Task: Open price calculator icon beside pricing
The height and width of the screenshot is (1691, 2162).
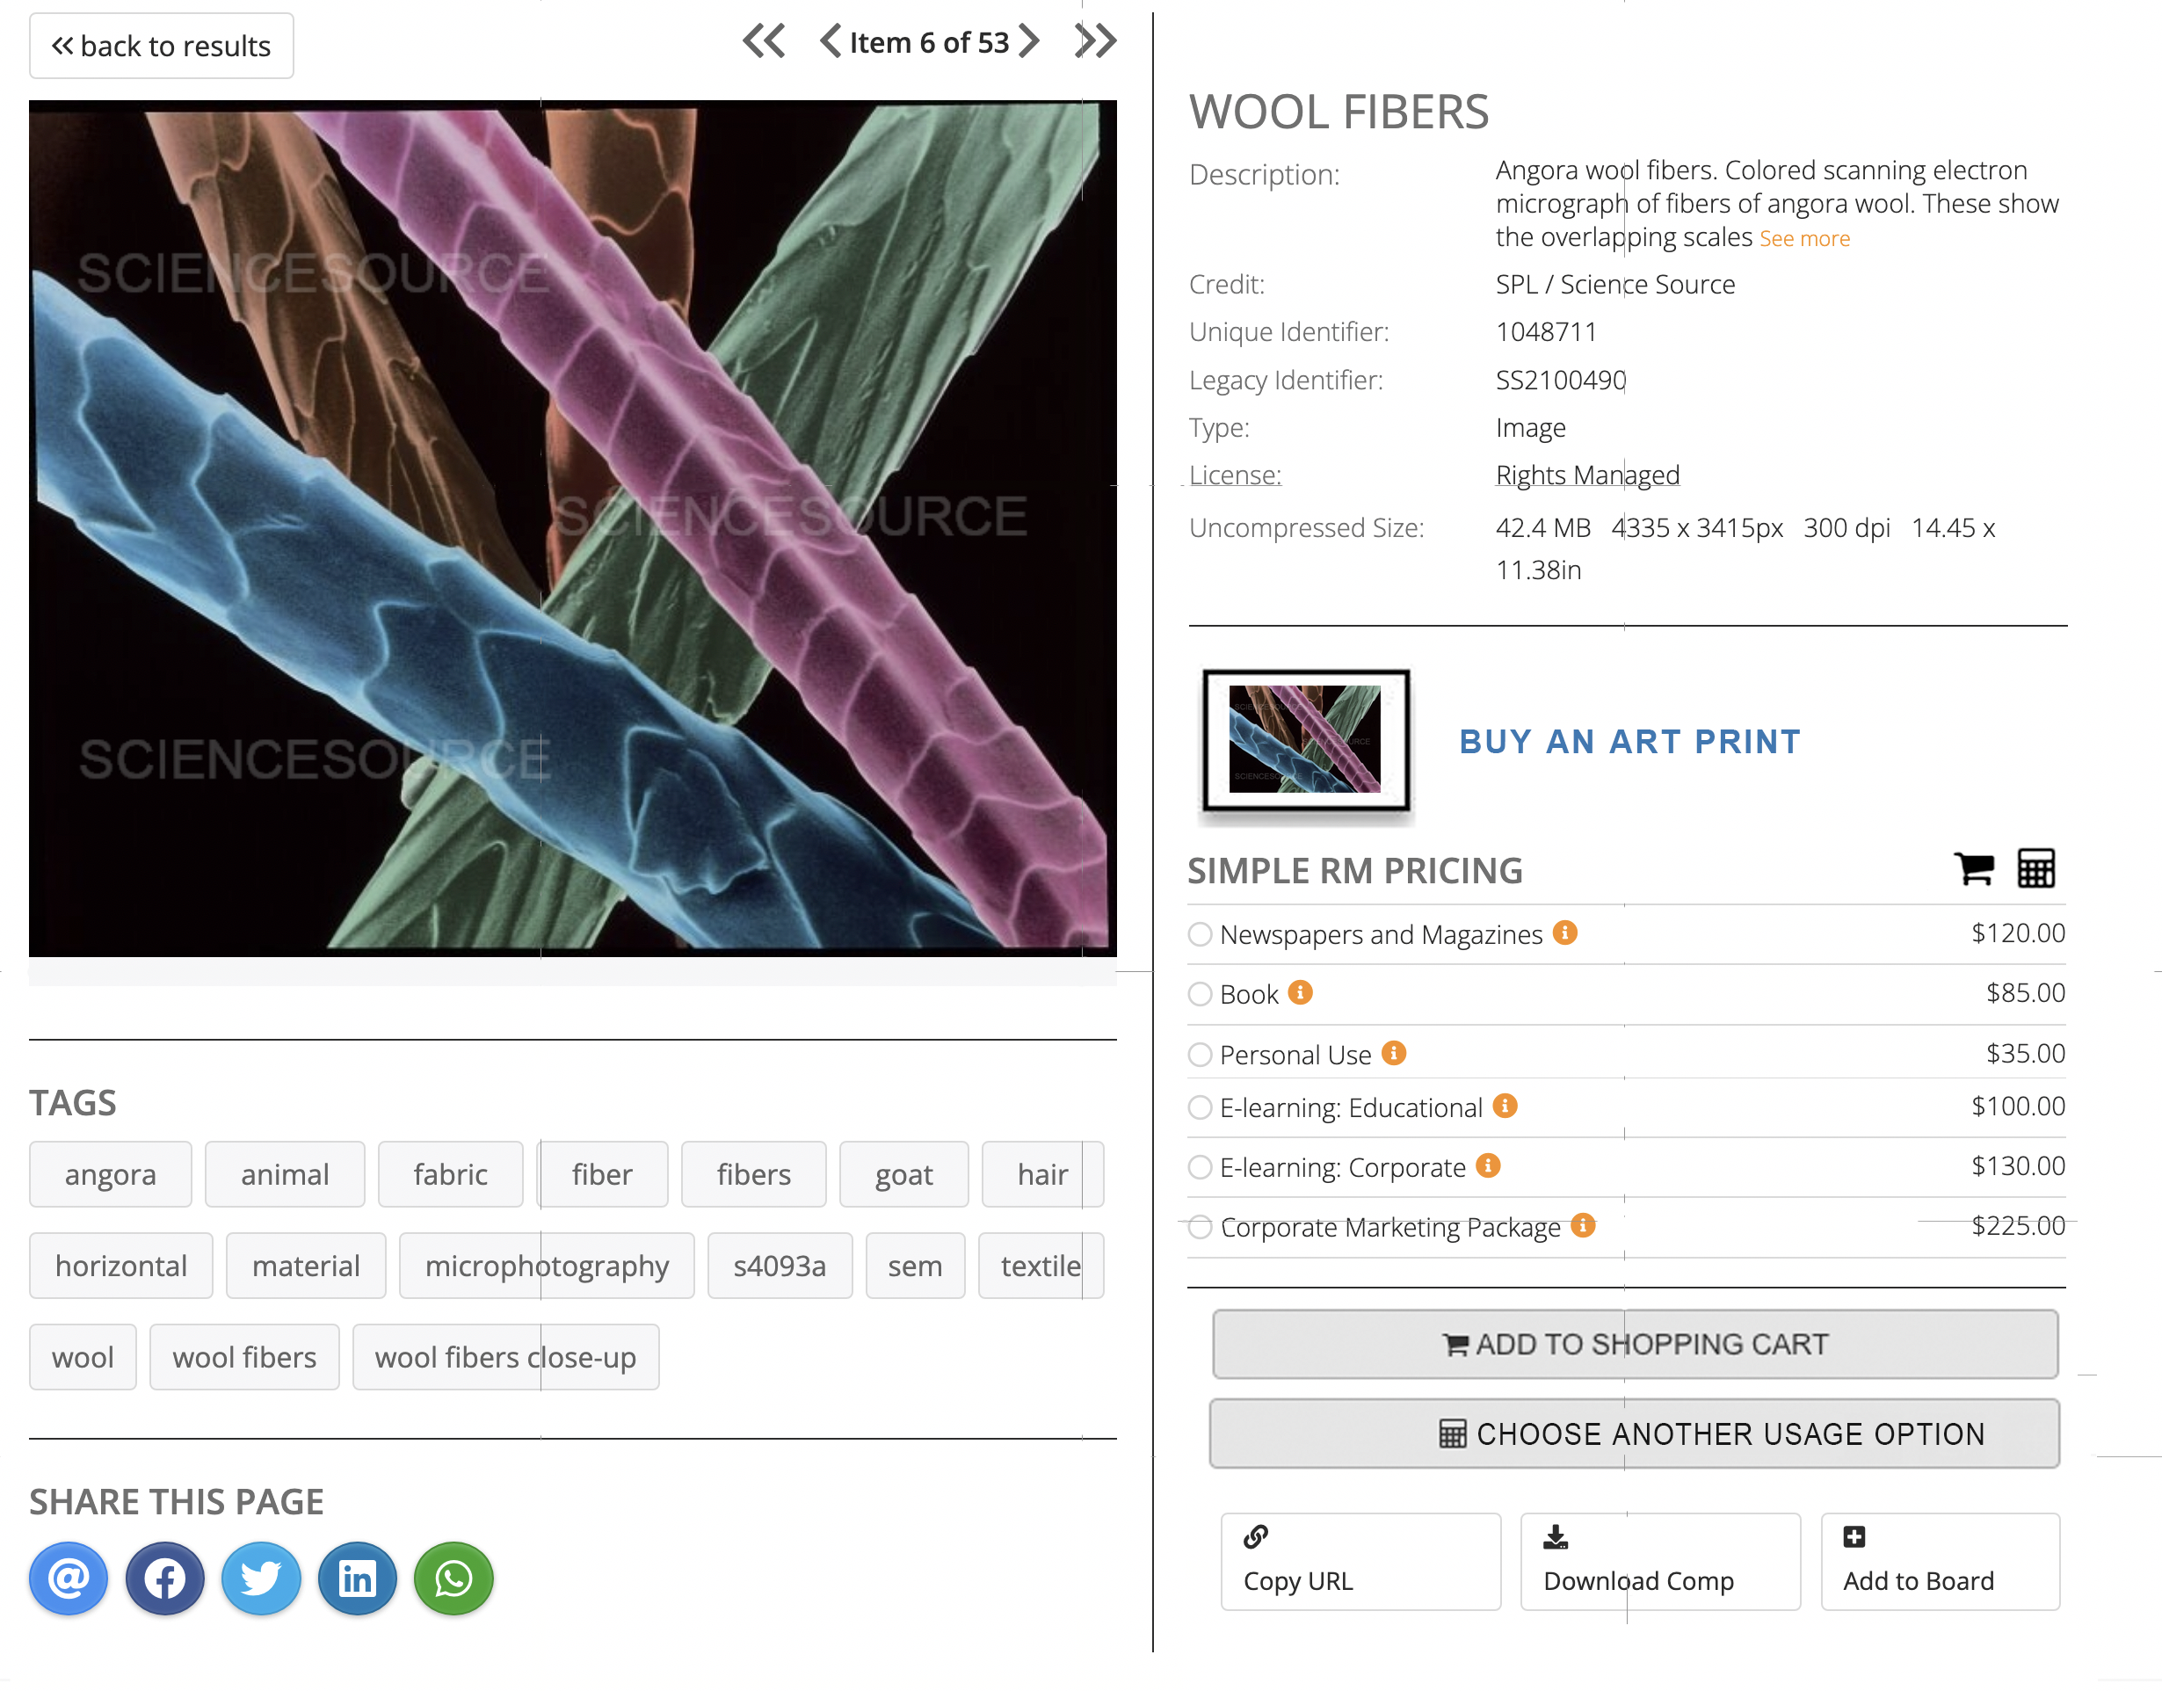Action: [2035, 868]
